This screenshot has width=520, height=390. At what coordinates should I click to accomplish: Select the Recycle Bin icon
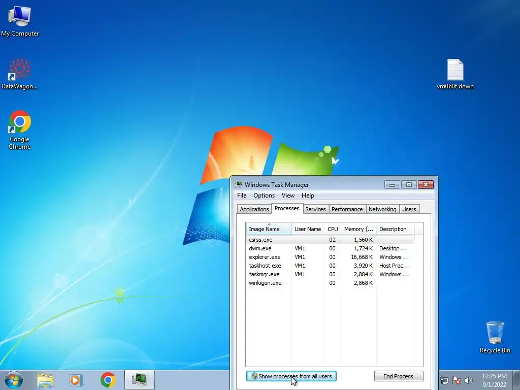495,337
